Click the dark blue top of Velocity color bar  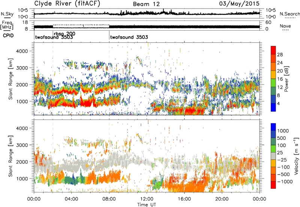273,127
